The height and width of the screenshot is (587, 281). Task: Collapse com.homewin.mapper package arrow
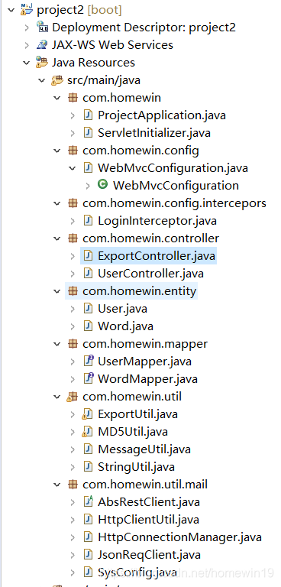57,344
